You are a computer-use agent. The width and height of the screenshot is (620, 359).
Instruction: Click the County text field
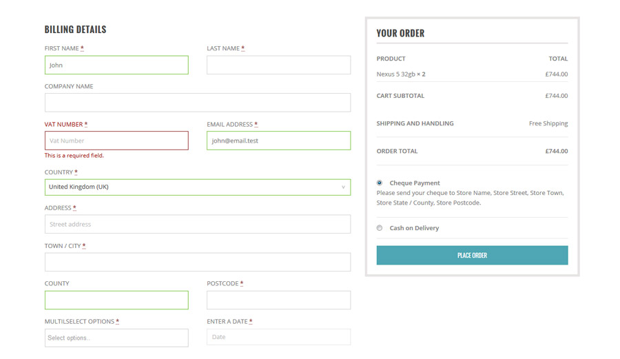[x=116, y=300]
